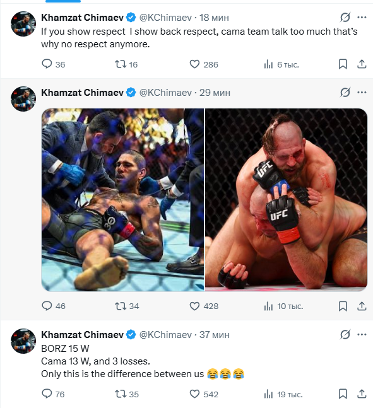The width and height of the screenshot is (373, 408).
Task: Open more options on the BORZ 15 W tweet
Action: (x=362, y=334)
